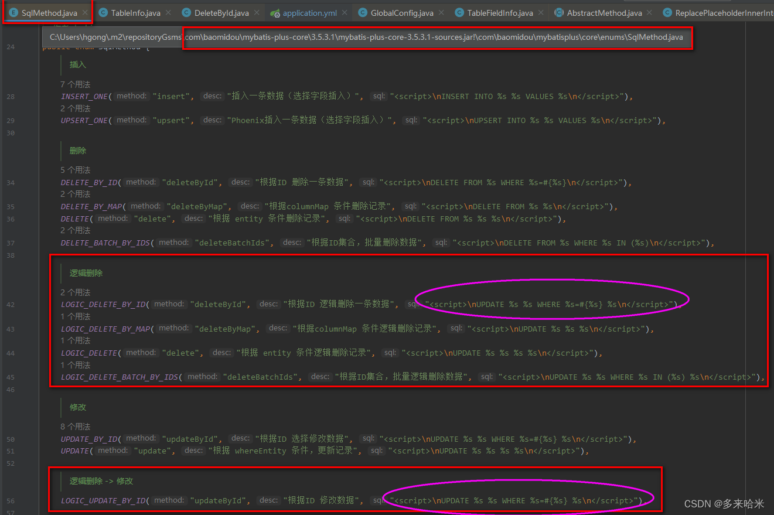Screen dimensions: 774x515
Task: Click the LOGIC_DELETE_BY_MAP enum constant
Action: pyautogui.click(x=105, y=329)
